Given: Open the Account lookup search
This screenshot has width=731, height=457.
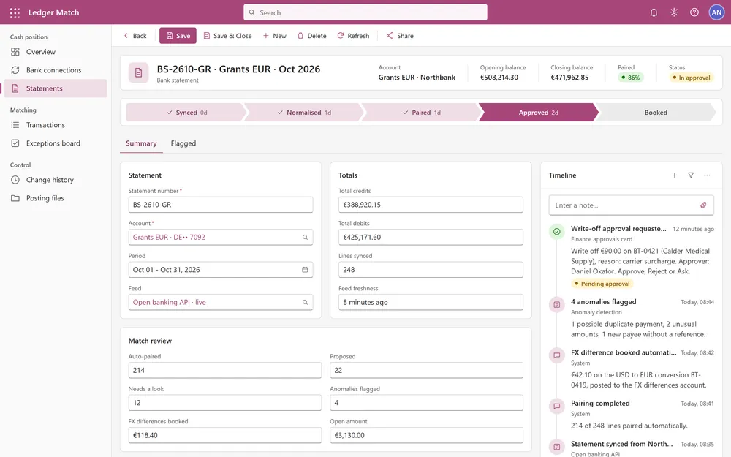Looking at the screenshot, I should (305, 238).
